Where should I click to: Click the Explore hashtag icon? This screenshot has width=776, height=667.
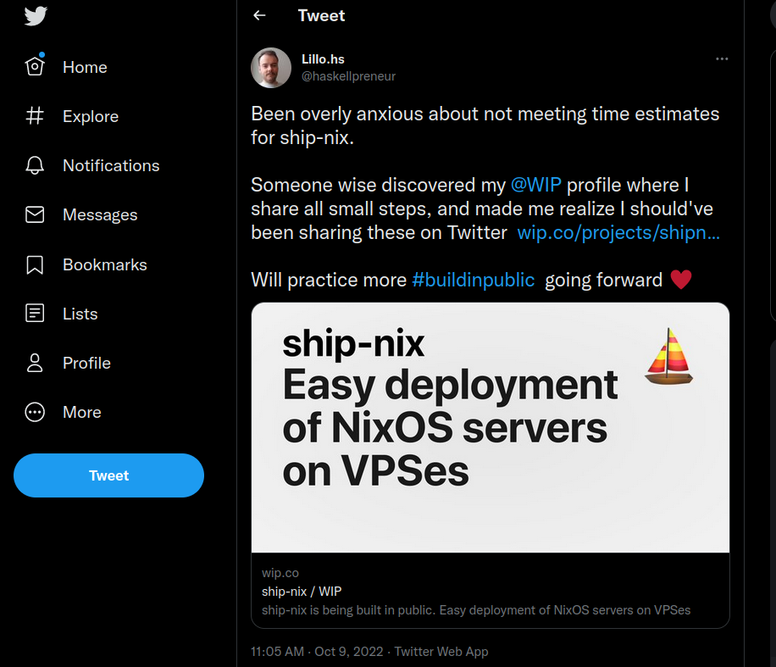pyautogui.click(x=35, y=116)
